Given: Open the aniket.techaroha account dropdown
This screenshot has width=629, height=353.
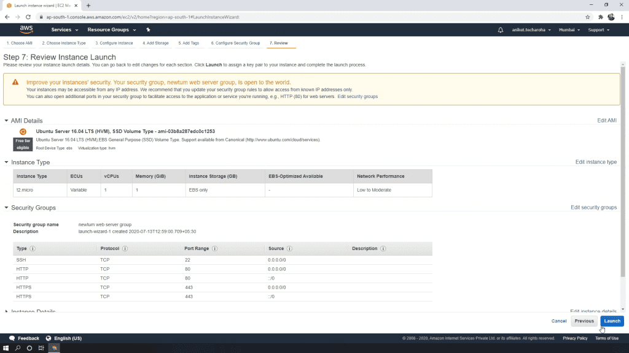Looking at the screenshot, I should pyautogui.click(x=531, y=29).
